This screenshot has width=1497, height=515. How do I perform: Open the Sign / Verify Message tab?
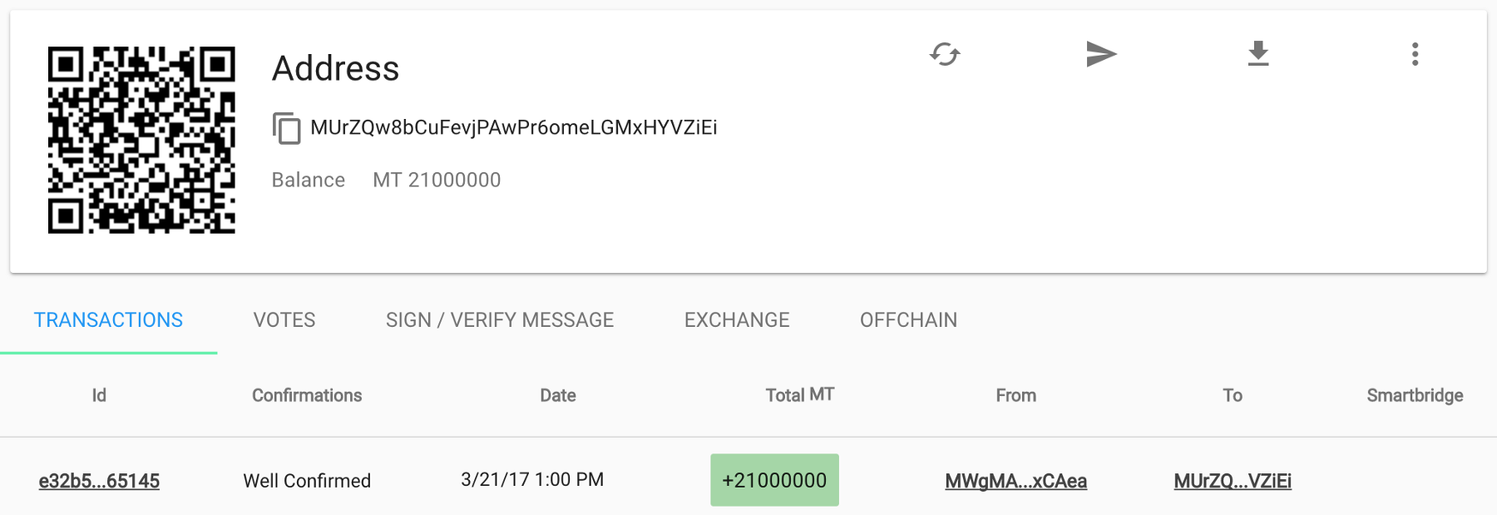click(500, 320)
